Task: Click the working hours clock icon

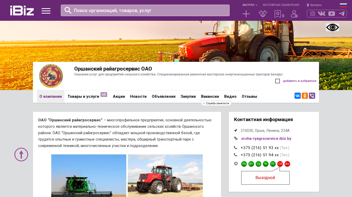Action: click(x=236, y=164)
